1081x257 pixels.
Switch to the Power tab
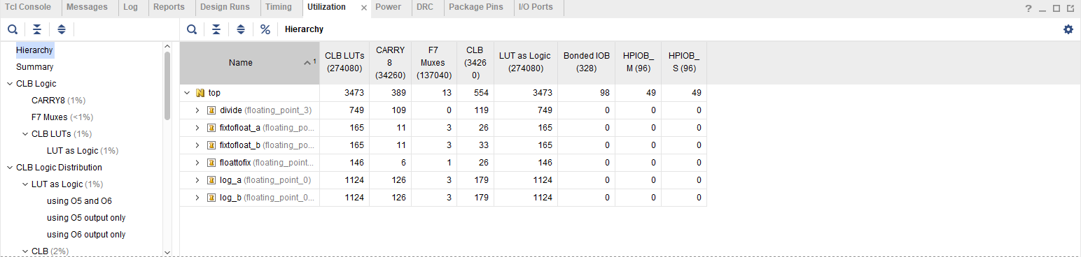point(388,8)
